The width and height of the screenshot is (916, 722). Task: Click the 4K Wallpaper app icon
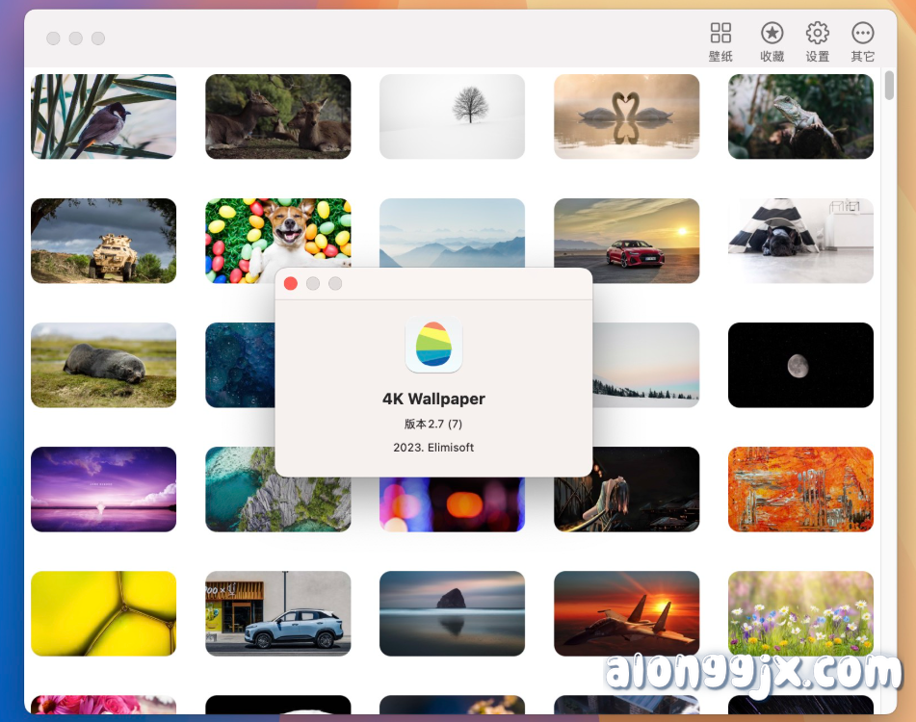433,347
